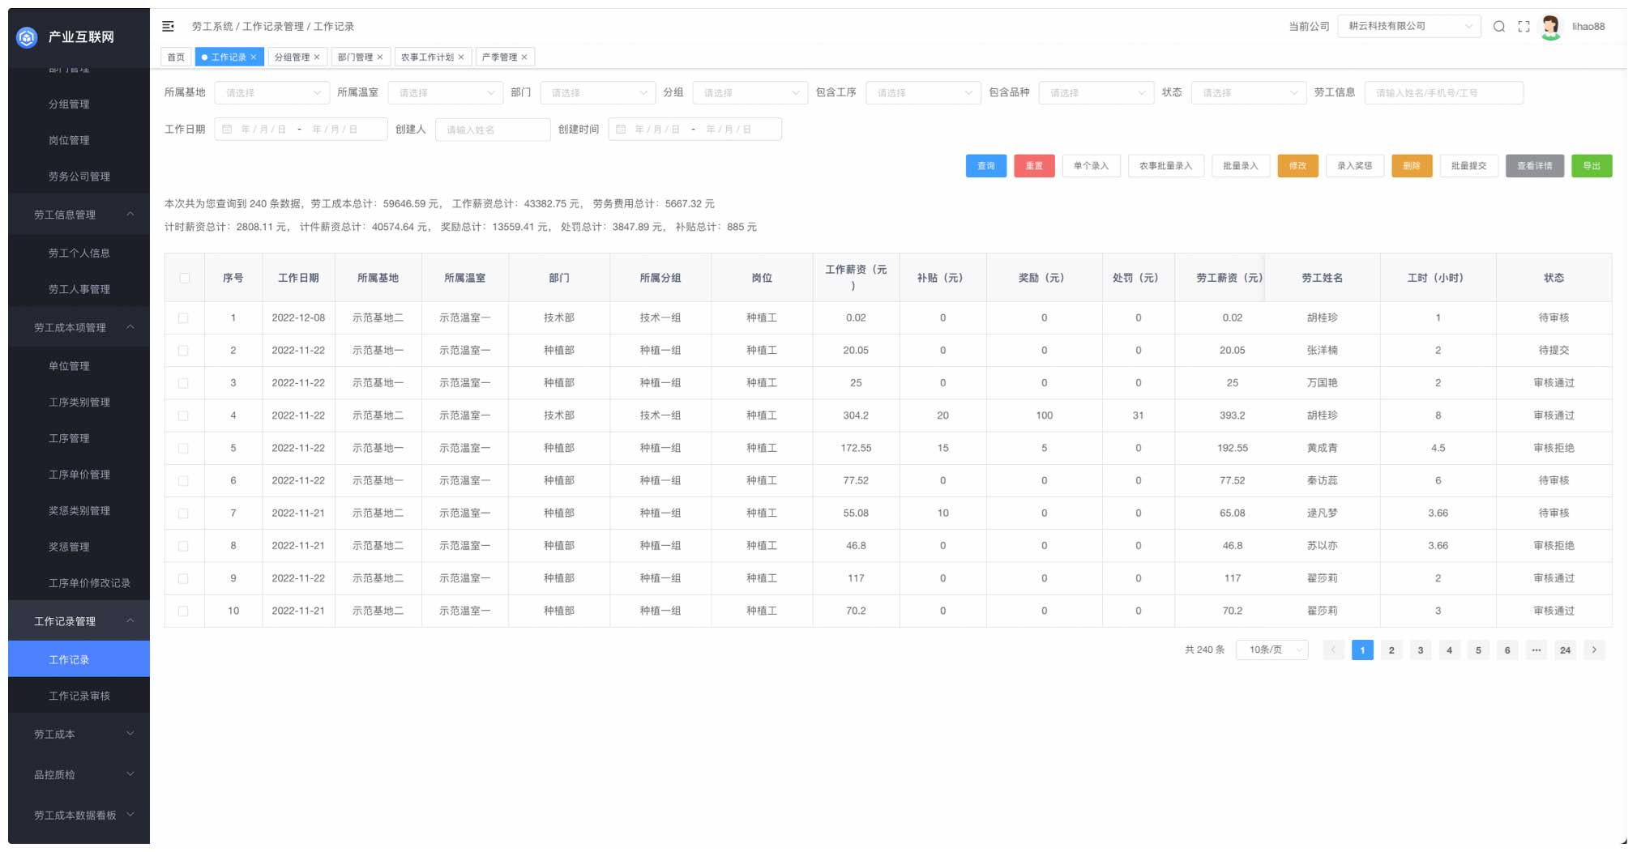The image size is (1637, 852).
Task: Check the checkbox for row 1
Action: click(183, 318)
